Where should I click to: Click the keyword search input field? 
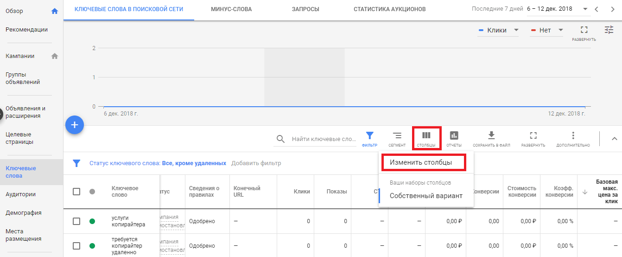323,139
